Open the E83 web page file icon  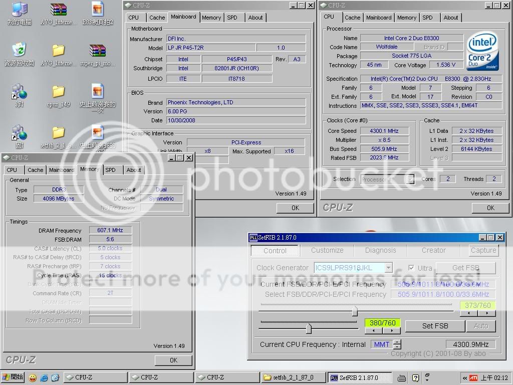[x=98, y=13]
